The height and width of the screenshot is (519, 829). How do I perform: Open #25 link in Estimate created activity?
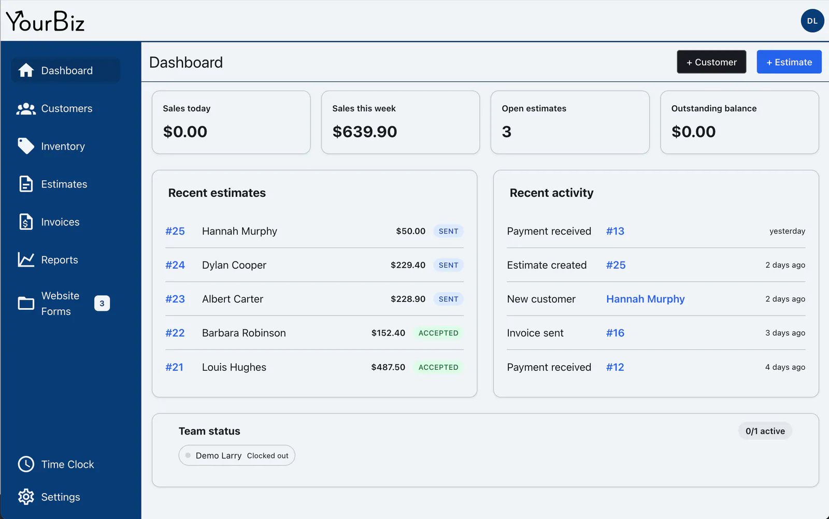coord(616,265)
